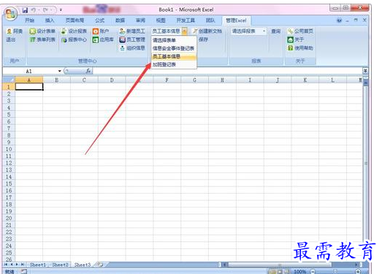Image resolution: width=382 pixels, height=274 pixels.
Task: Click the 100% zoom level
Action: pyautogui.click(x=300, y=271)
